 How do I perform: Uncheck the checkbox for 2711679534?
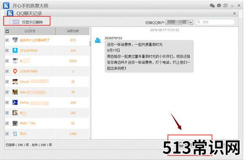(x=7, y=51)
